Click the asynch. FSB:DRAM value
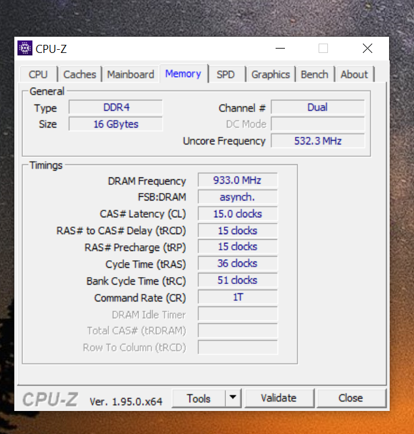Screen dimensions: 414x434 (238, 197)
